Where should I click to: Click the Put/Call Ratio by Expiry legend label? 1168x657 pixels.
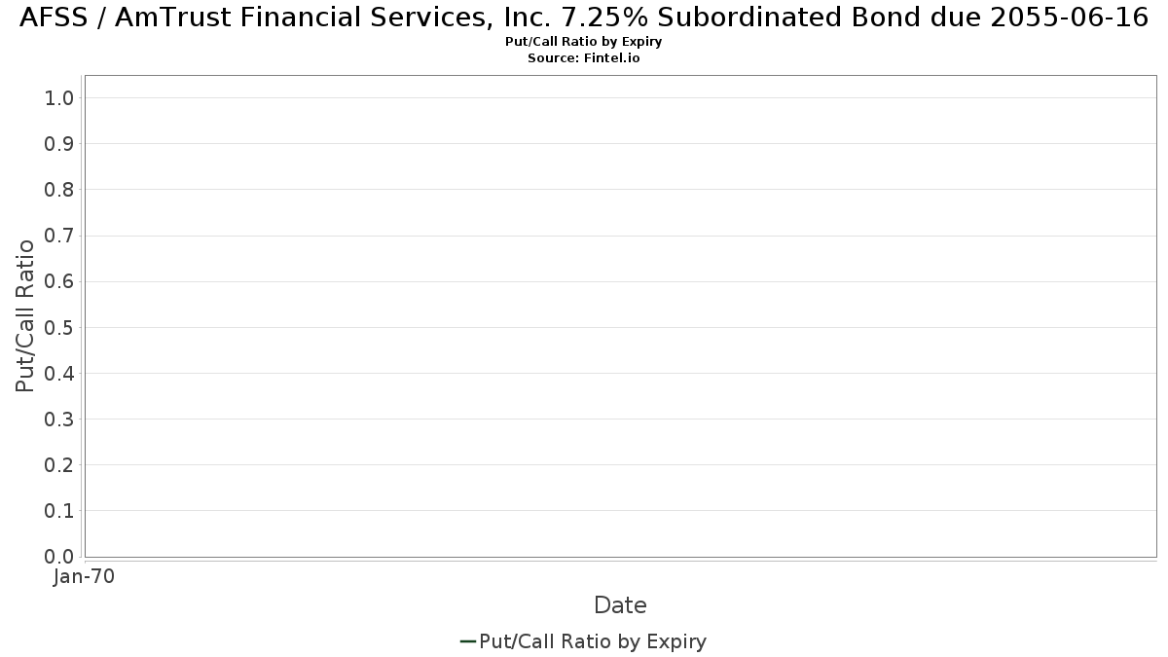pos(593,641)
